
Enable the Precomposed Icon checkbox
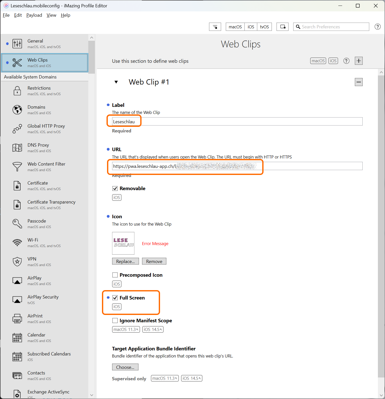coord(115,275)
